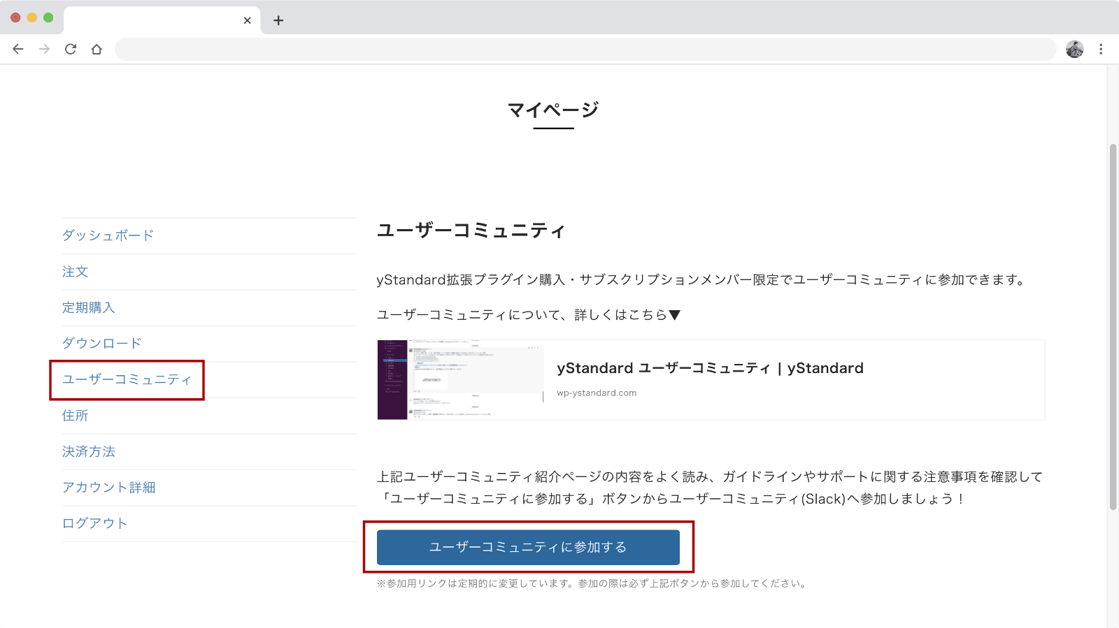The height and width of the screenshot is (628, 1119).
Task: Click the ユーザーコミュニティ section heading
Action: tap(471, 231)
